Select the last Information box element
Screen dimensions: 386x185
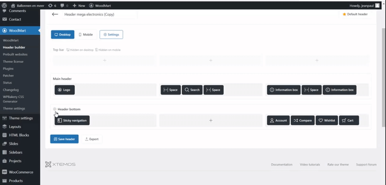tap(339, 90)
